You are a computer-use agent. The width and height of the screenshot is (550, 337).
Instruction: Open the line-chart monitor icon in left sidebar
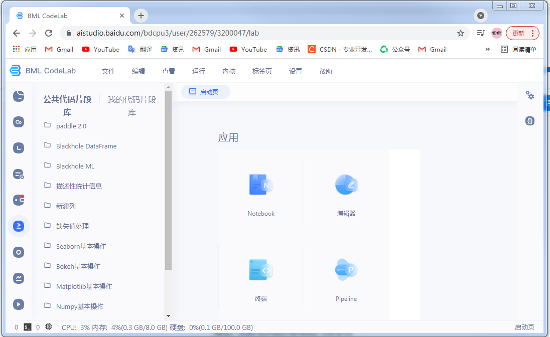(x=19, y=278)
